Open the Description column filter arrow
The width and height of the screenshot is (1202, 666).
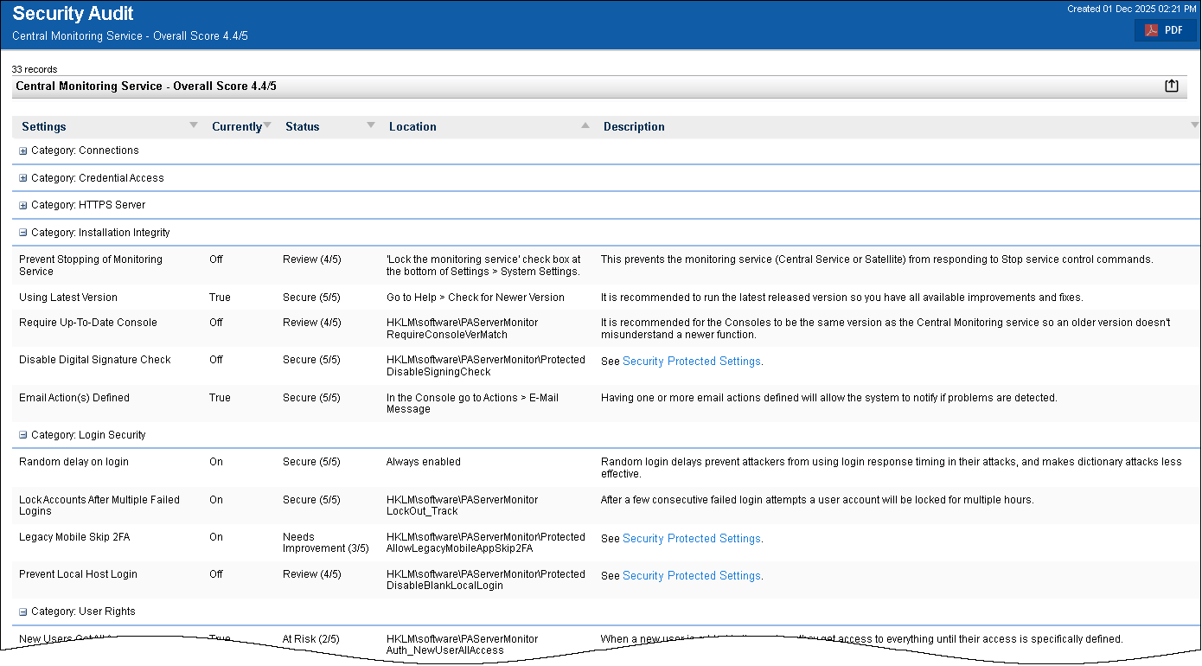(1195, 126)
